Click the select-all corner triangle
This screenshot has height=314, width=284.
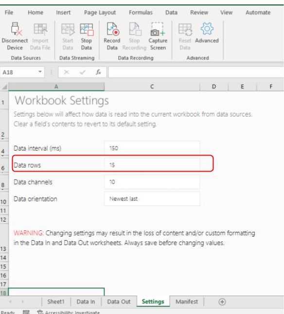pos(4,87)
